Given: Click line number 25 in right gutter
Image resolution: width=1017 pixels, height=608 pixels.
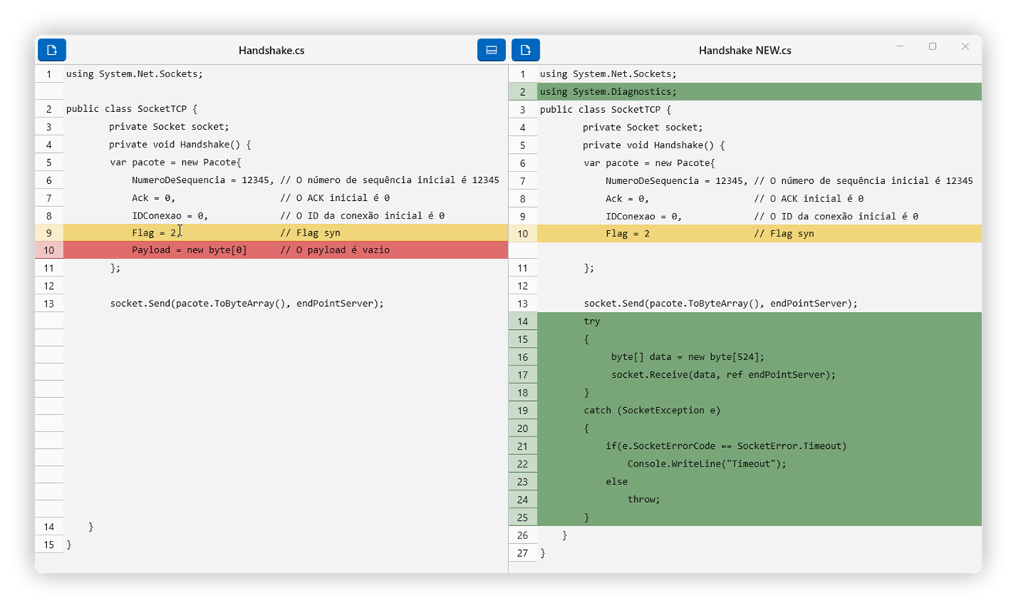Looking at the screenshot, I should click(x=523, y=518).
